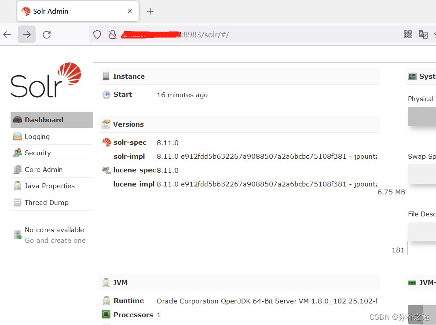Image resolution: width=436 pixels, height=325 pixels.
Task: Click the translate page icon
Action: [x=423, y=34]
